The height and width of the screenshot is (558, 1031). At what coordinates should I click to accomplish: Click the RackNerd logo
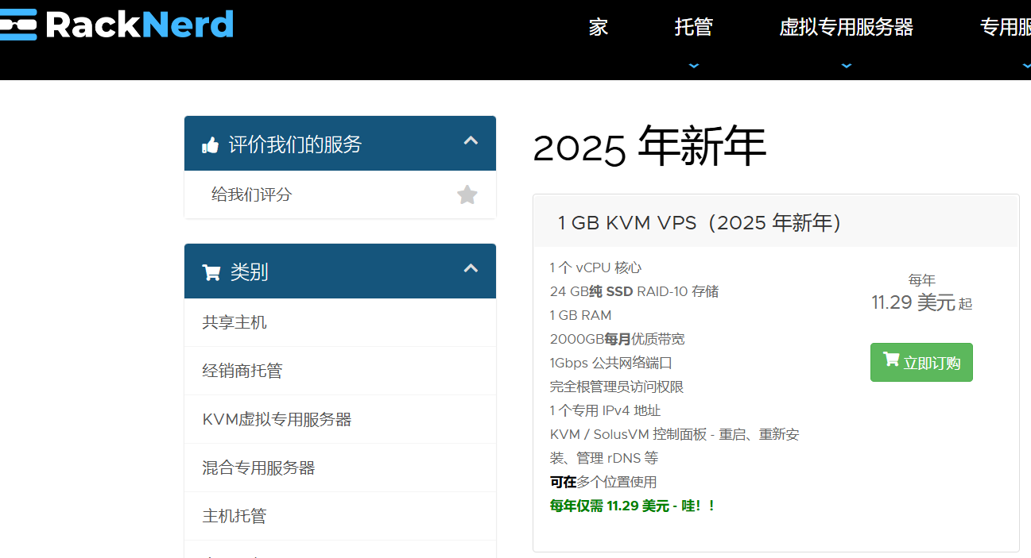[x=118, y=25]
